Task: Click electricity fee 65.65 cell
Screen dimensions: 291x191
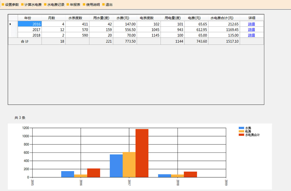Action: pyautogui.click(x=196, y=24)
